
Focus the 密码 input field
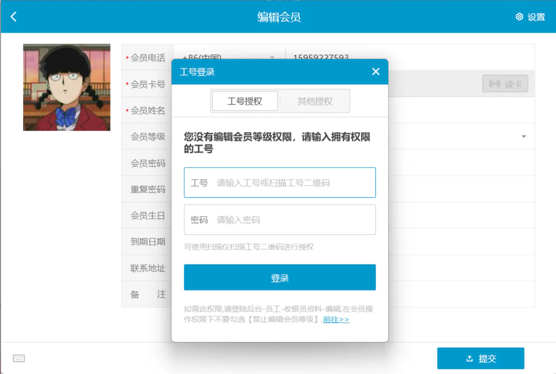tap(280, 220)
